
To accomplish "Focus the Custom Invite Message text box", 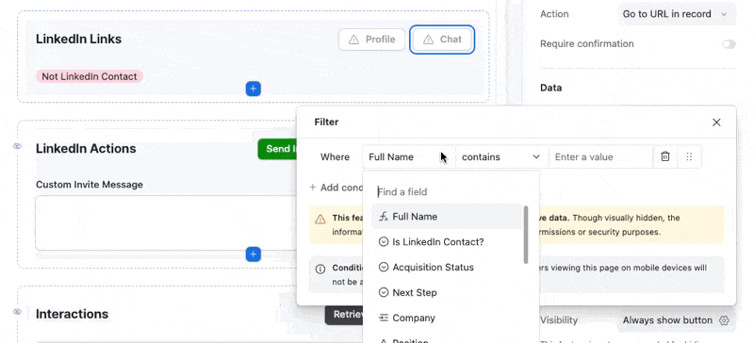I will 166,222.
